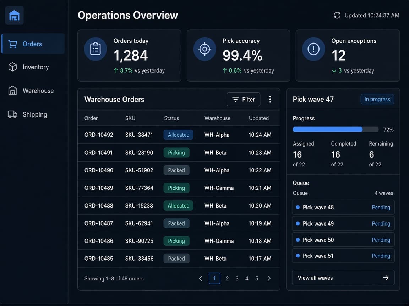Jump to page 3 of orders
Screen dimensions: 409x306
pos(237,278)
